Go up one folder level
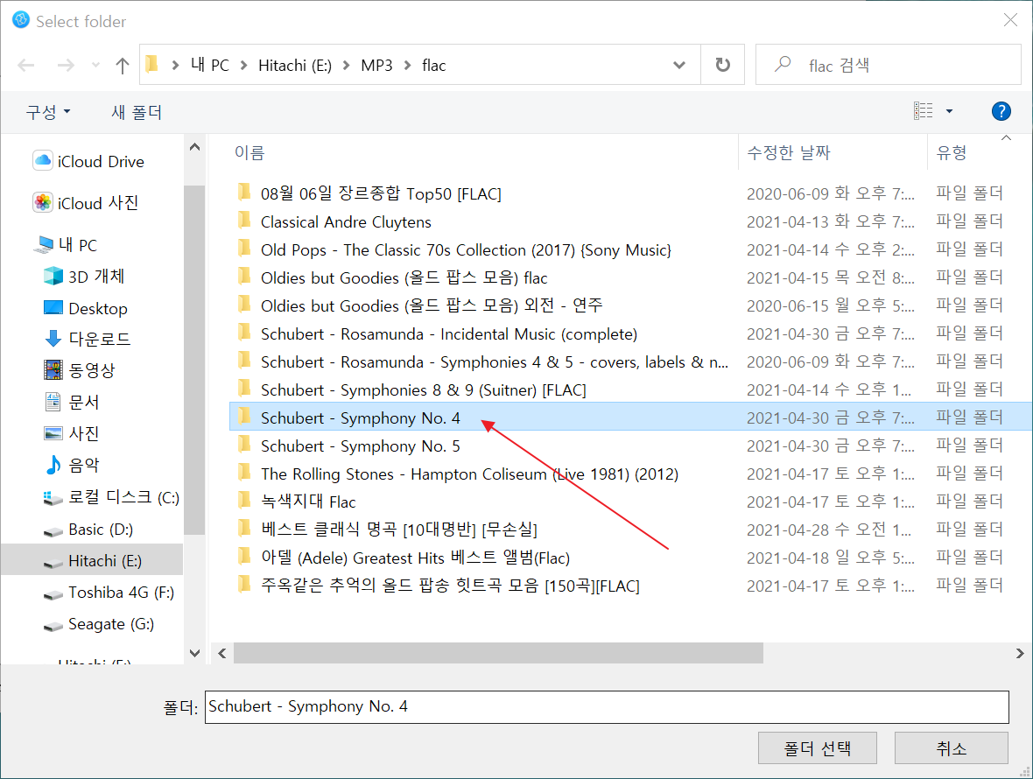The image size is (1033, 779). [123, 65]
